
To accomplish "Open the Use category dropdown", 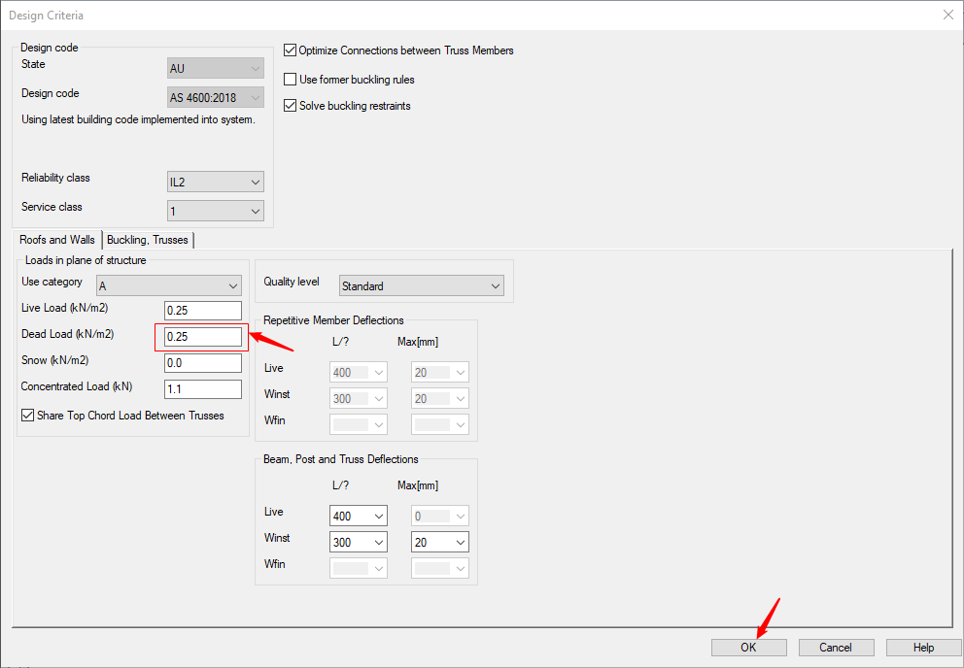I will coord(168,286).
